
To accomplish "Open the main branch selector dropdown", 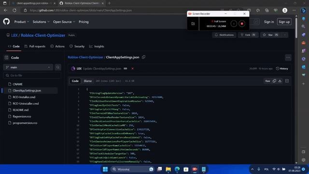I will (28, 67).
